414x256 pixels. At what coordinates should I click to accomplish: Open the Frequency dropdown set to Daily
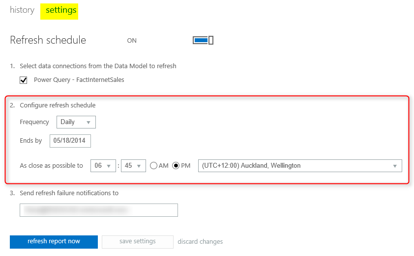pyautogui.click(x=76, y=122)
